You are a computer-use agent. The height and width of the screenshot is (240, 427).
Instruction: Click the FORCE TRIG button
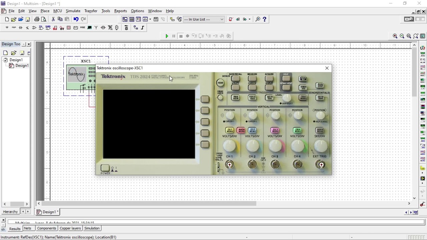point(252,98)
